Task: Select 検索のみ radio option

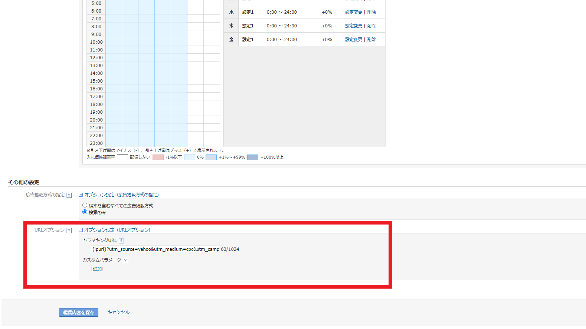Action: [x=85, y=212]
